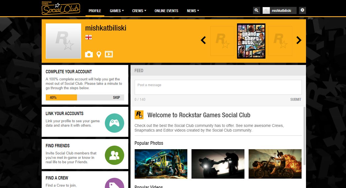Screen dimensions: 346x188
Task: Open the settings gear icon
Action: [x=302, y=10]
